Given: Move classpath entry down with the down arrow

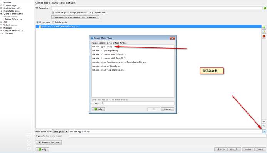Looking at the screenshot, I should click(x=264, y=126).
